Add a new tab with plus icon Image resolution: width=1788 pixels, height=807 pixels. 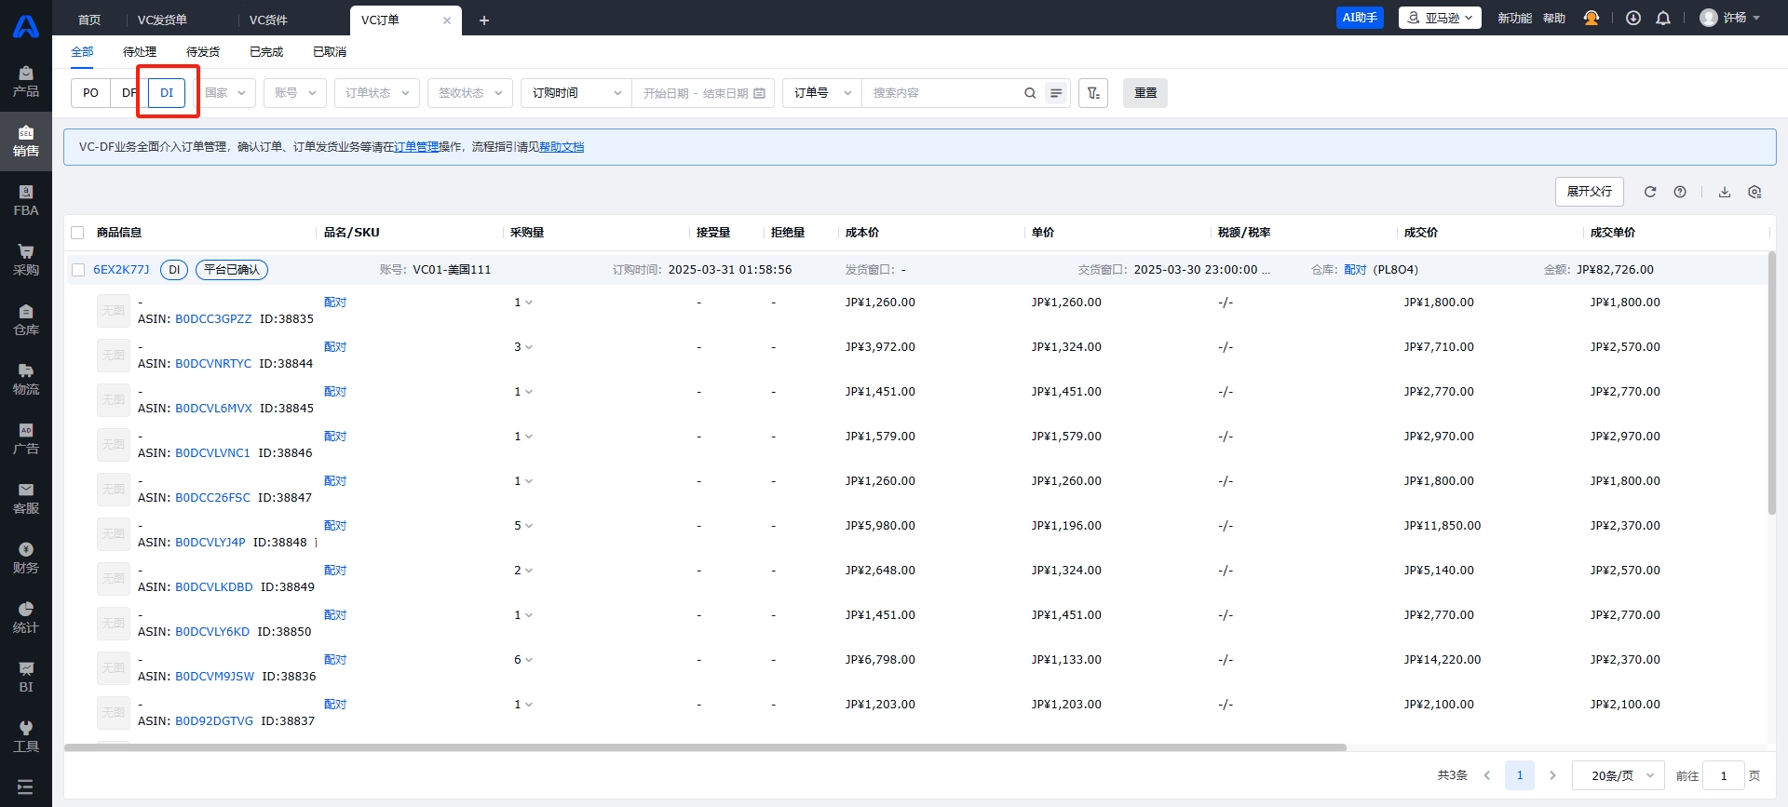(x=484, y=20)
